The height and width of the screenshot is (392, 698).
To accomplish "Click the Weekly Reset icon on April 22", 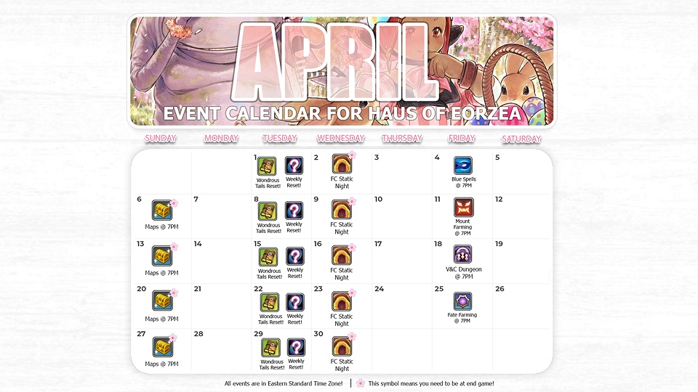I will [294, 303].
